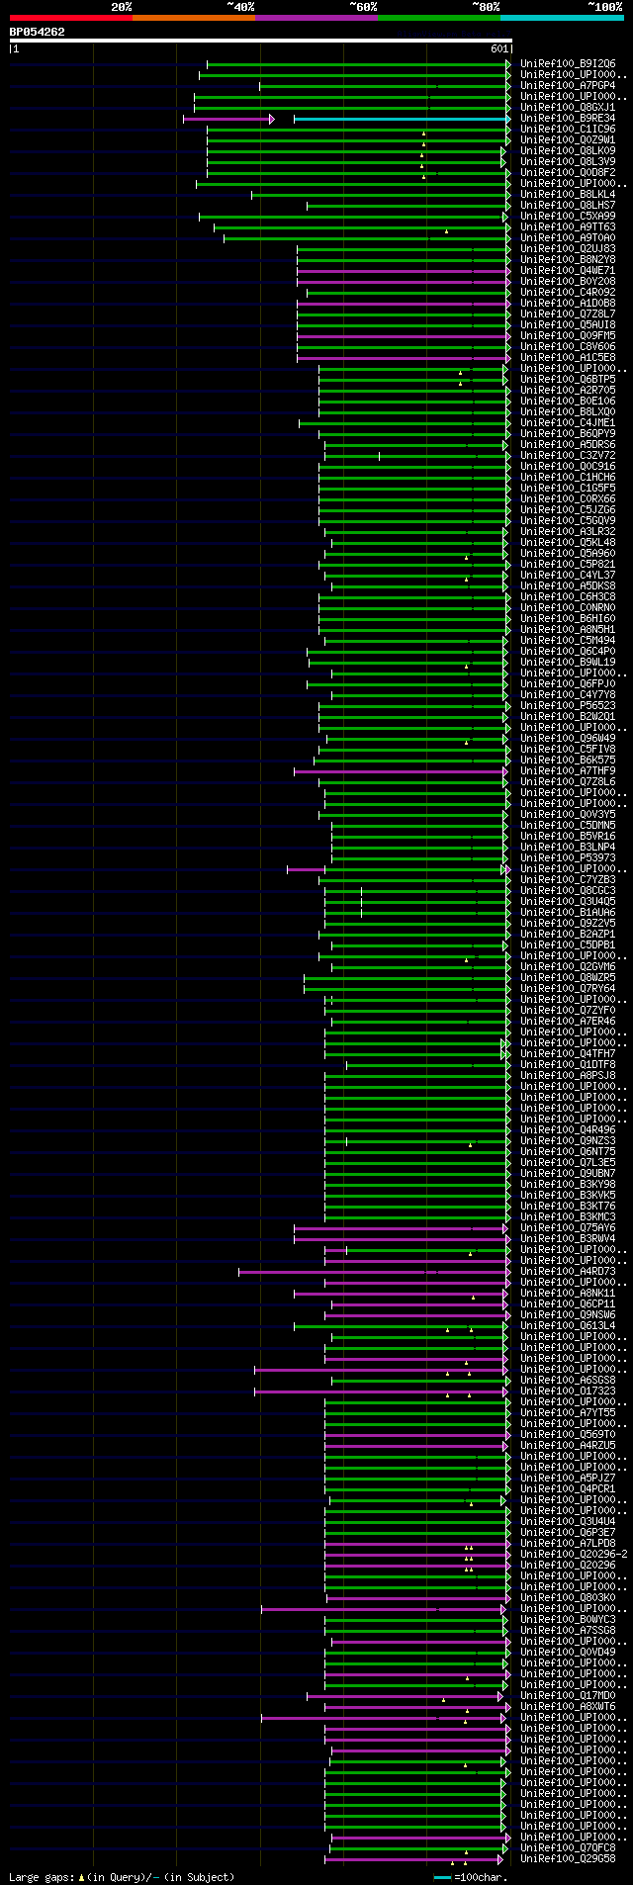Viewport: 633px width, 1885px height.
Task: Open hit UniRef100_C1IC96
Action: coord(568,129)
